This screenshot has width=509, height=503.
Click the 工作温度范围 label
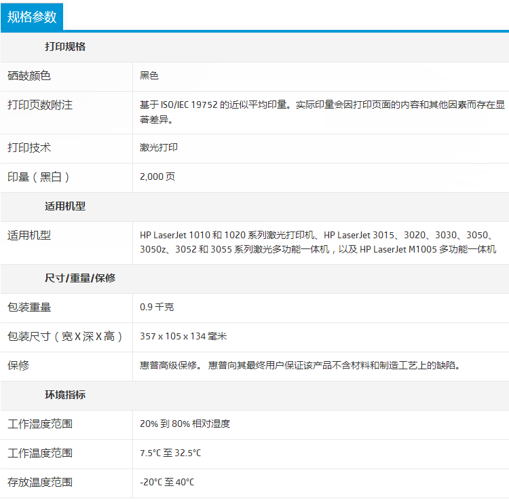[40, 453]
